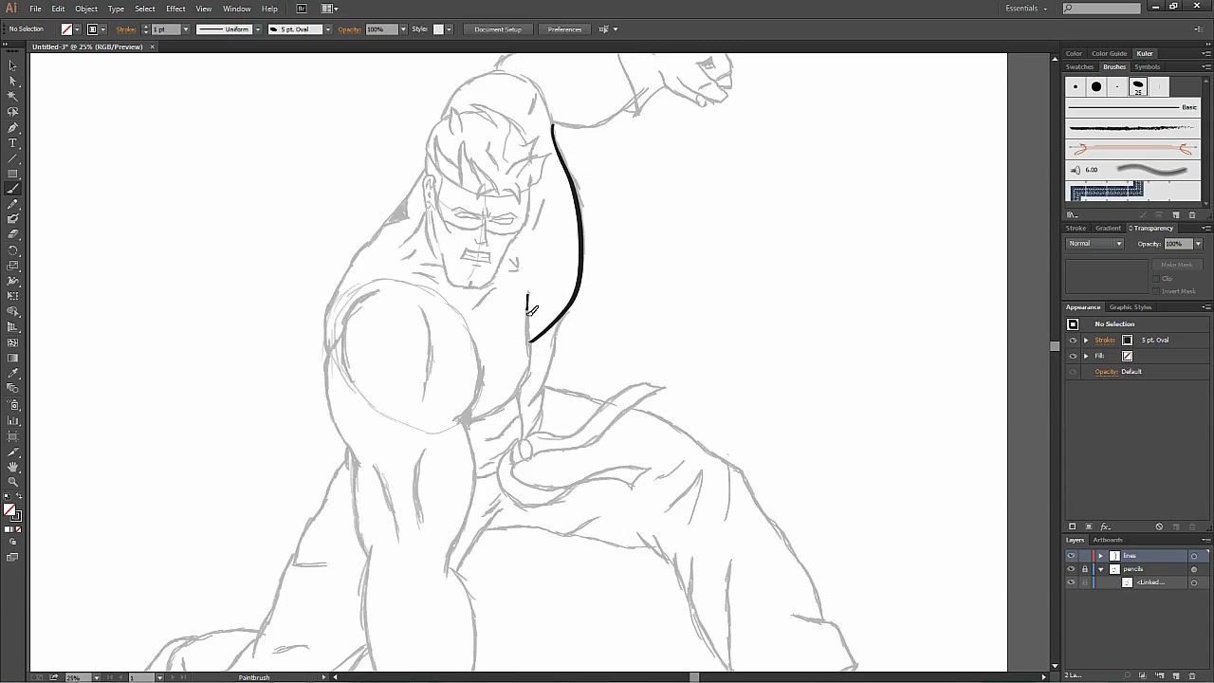Click New Brush icon in Brushes panel
This screenshot has height=683, width=1214.
[x=1176, y=214]
